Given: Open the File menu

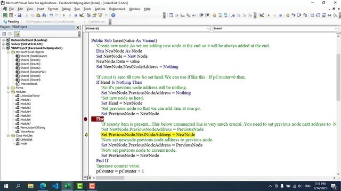Looking at the screenshot, I should tap(12, 9).
